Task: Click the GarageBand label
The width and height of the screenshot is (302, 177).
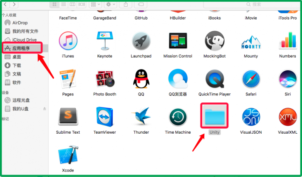Action: pos(104,18)
